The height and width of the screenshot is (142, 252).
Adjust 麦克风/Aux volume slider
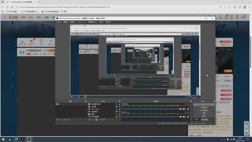(152, 117)
